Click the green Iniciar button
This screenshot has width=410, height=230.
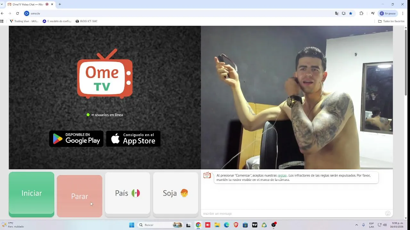click(x=31, y=194)
